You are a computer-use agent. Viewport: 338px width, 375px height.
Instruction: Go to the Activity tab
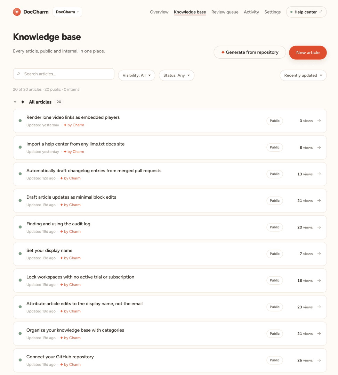[251, 12]
